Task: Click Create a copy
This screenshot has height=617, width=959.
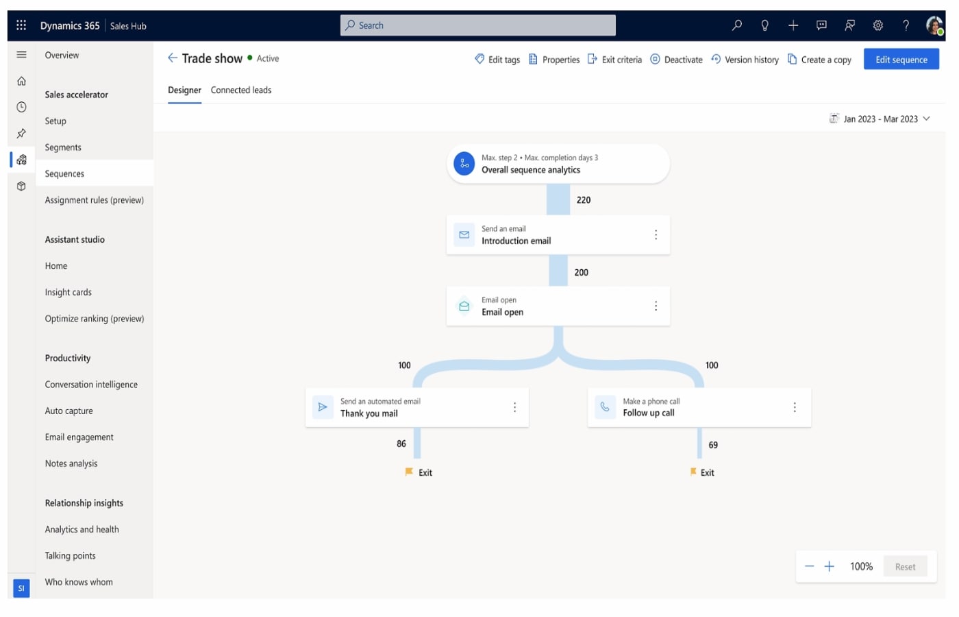Action: [x=819, y=60]
